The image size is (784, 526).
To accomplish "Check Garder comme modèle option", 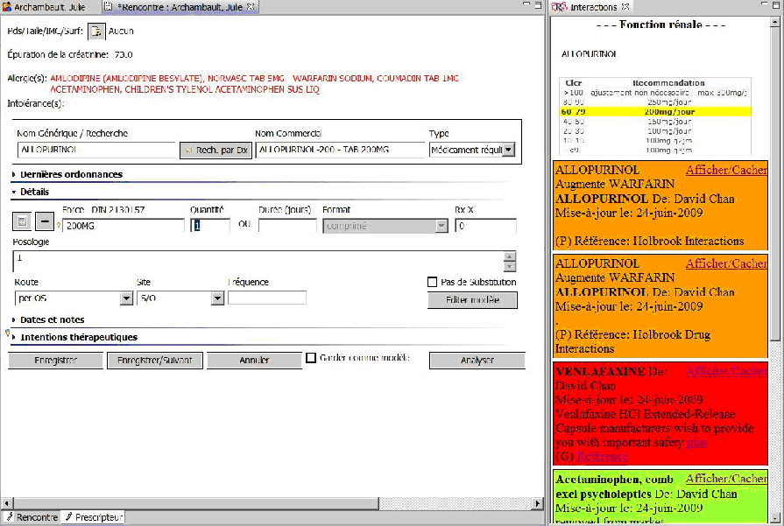I will tap(311, 358).
